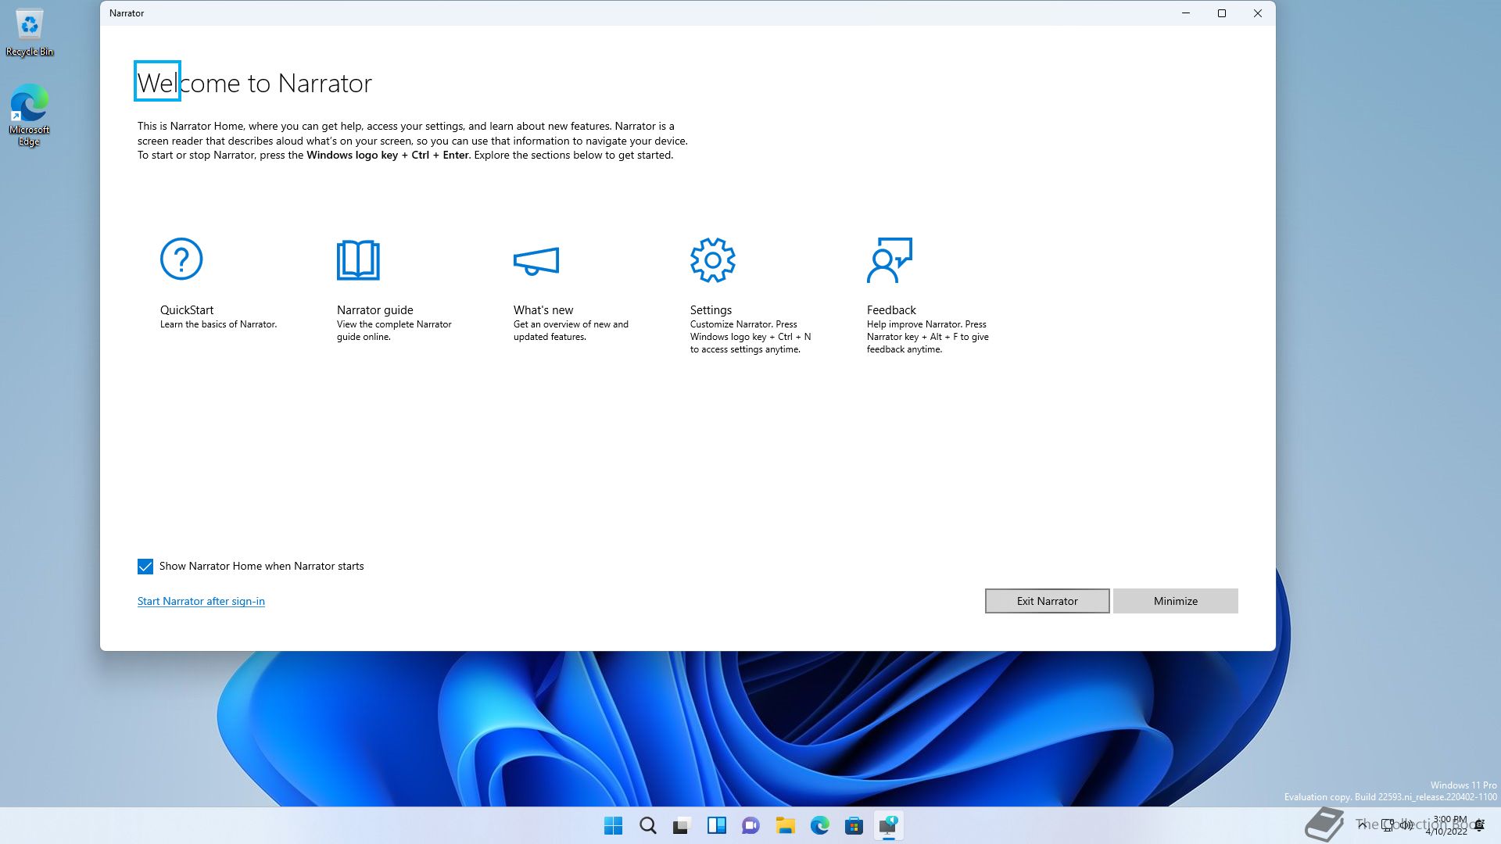Select the Narrator taskbar icon
This screenshot has width=1501, height=844.
pyautogui.click(x=889, y=825)
